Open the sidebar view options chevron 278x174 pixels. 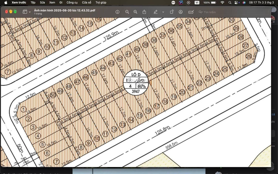point(30,12)
